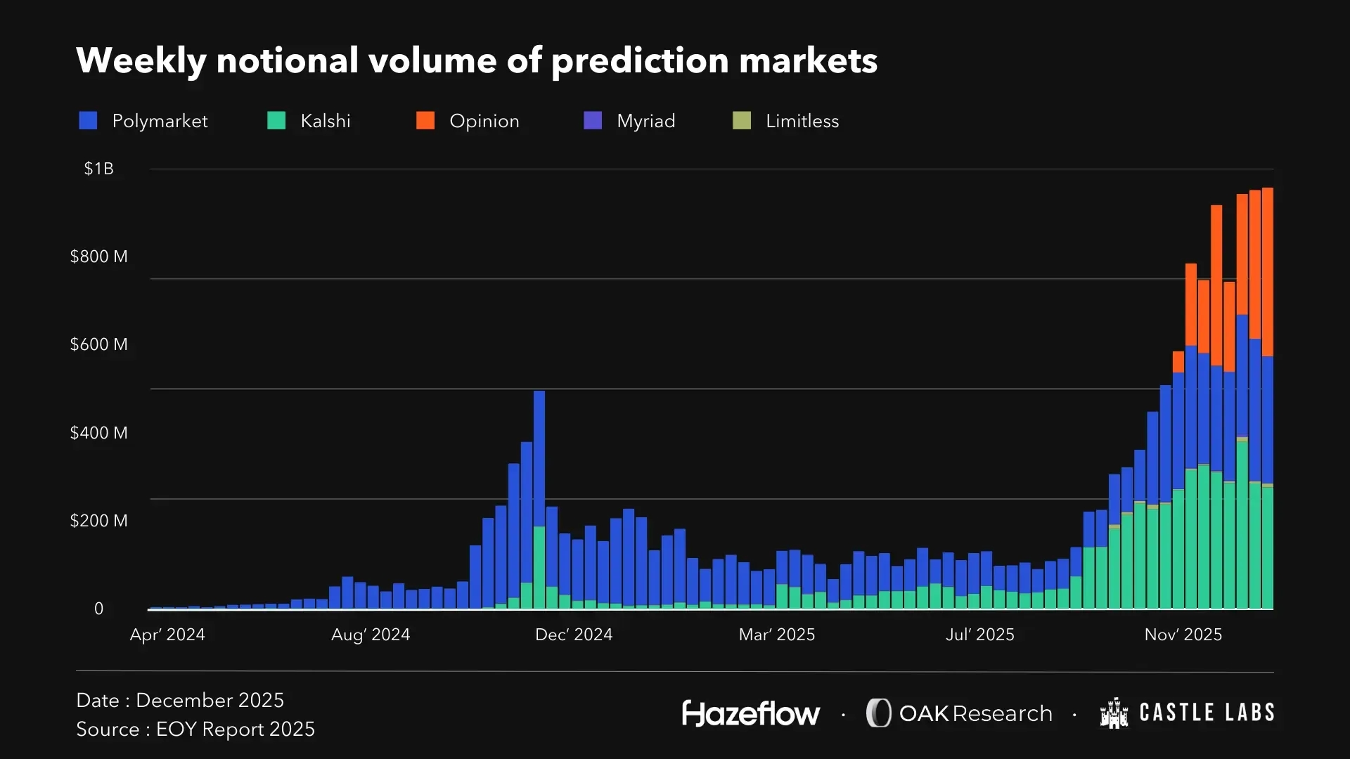Click the Hazeflow logo

[x=751, y=713]
